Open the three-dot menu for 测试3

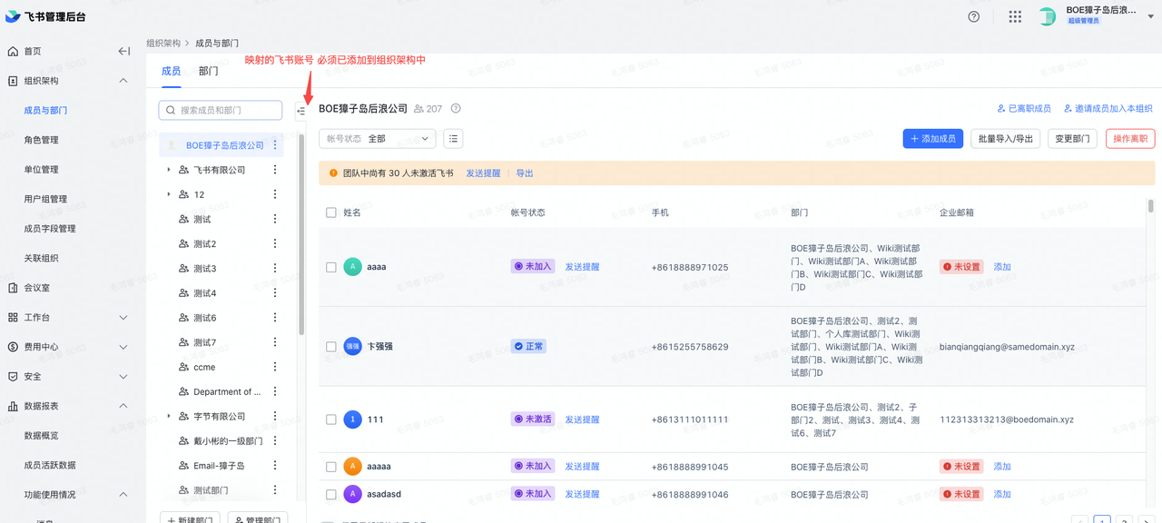[275, 269]
